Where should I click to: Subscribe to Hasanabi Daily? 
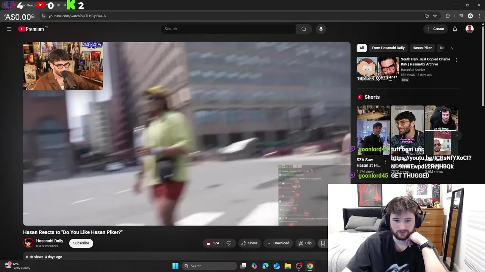coord(81,243)
